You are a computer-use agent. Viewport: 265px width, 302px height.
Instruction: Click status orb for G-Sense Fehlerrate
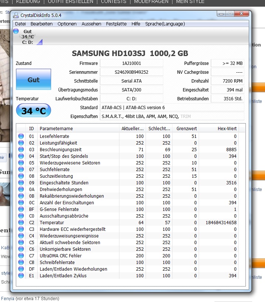pyautogui.click(x=21, y=209)
